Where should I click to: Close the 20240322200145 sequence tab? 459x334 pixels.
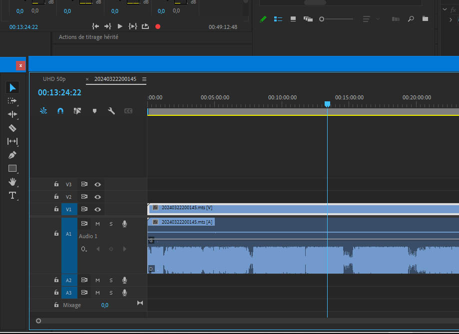click(87, 79)
